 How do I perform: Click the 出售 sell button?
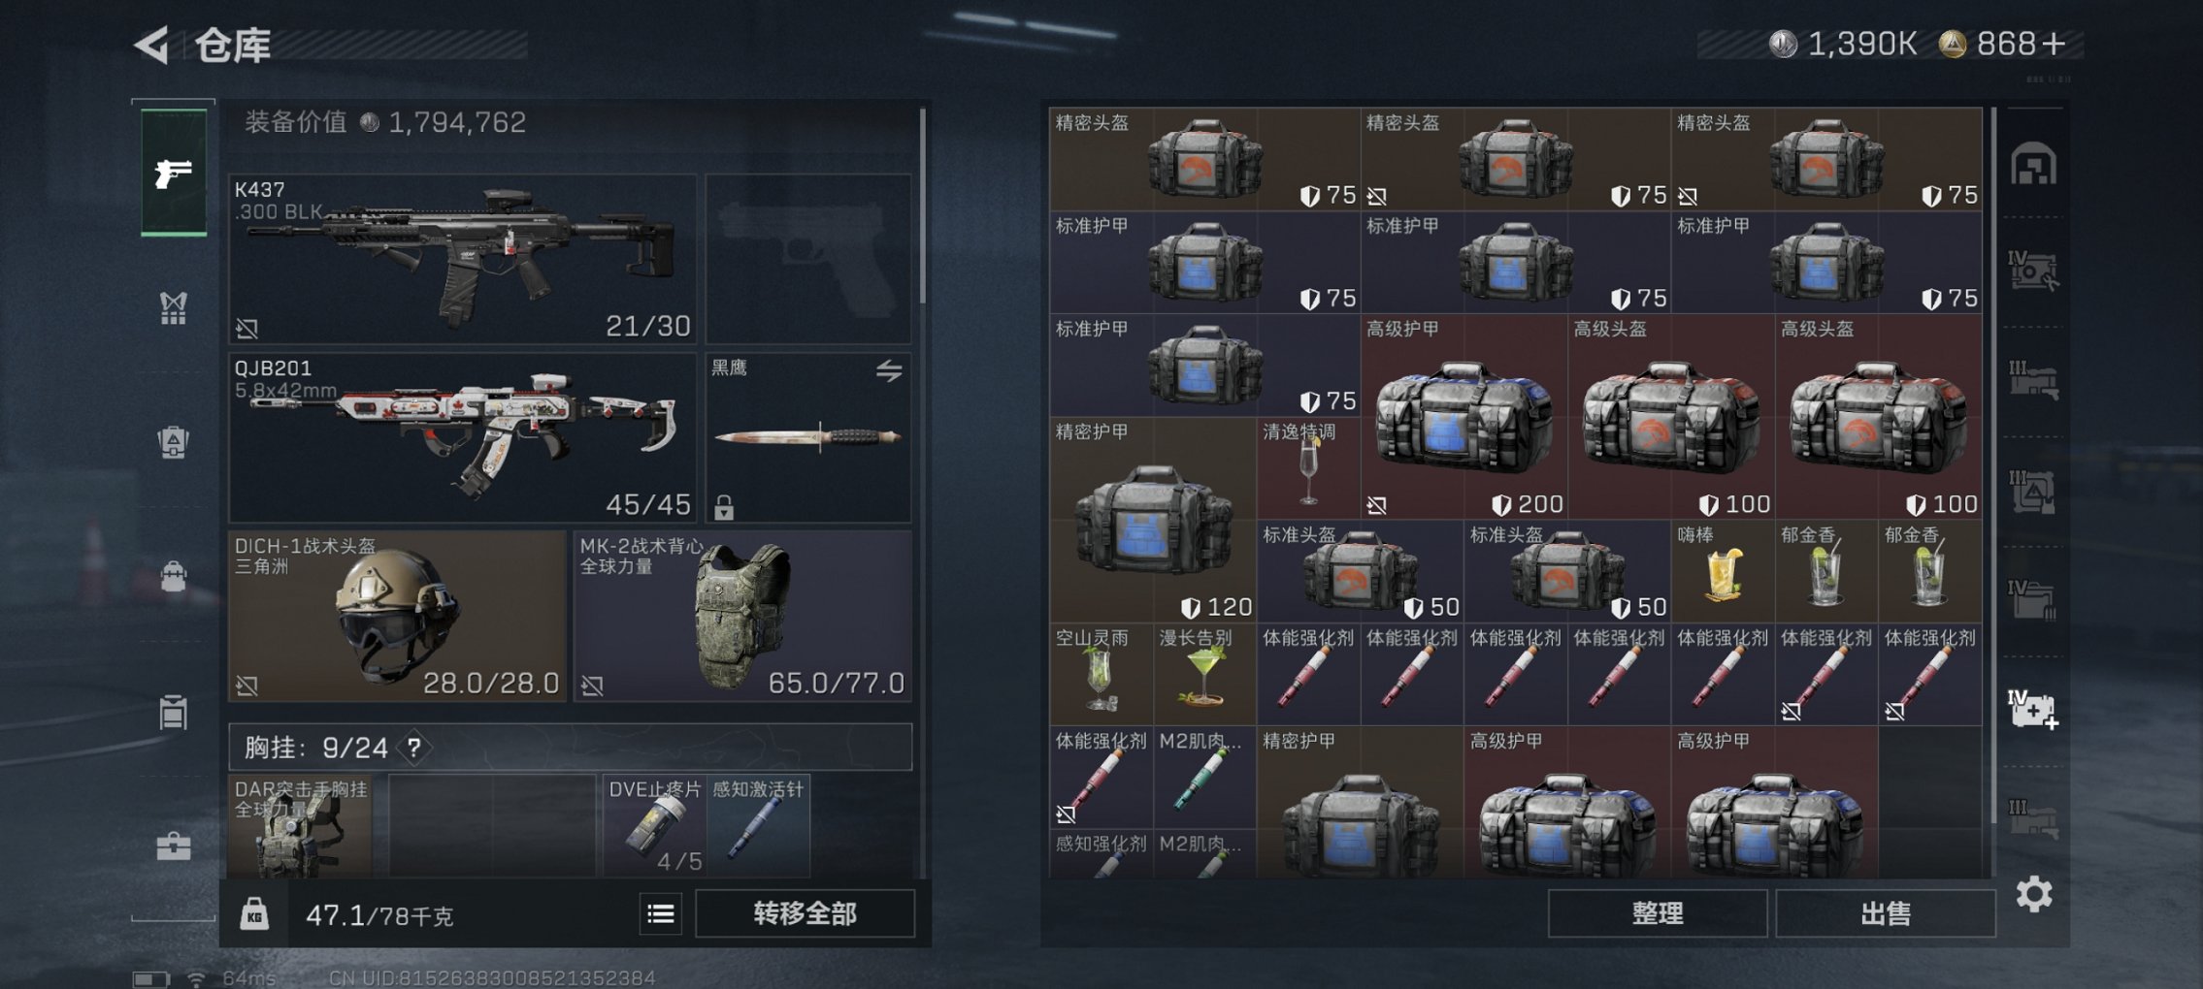(1885, 913)
